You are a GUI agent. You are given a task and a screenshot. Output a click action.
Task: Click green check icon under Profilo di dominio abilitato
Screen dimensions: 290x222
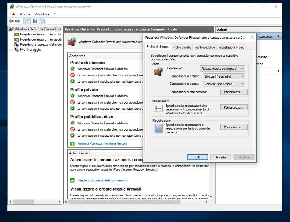click(72, 69)
